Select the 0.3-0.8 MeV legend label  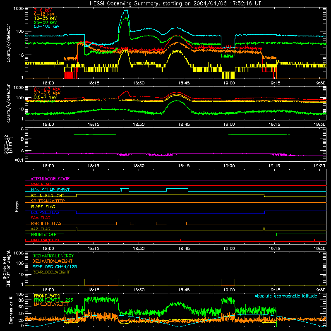coord(47,93)
